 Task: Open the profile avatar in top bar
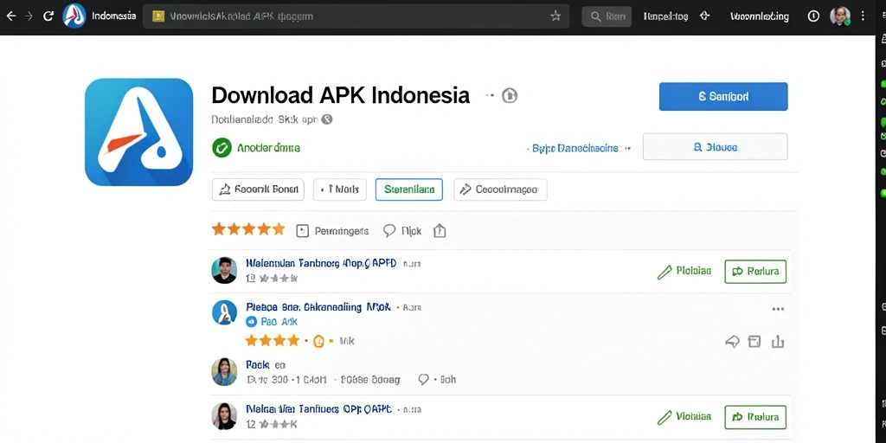coord(840,16)
